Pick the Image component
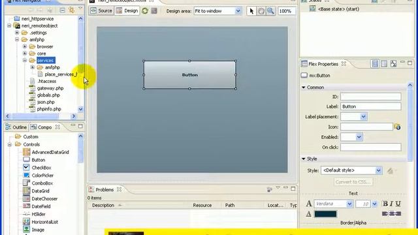 [38, 229]
